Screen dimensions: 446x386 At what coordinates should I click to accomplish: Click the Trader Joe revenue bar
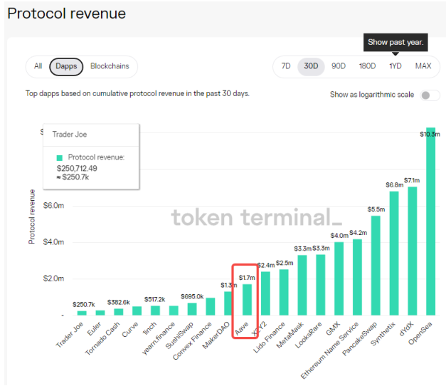pyautogui.click(x=82, y=313)
